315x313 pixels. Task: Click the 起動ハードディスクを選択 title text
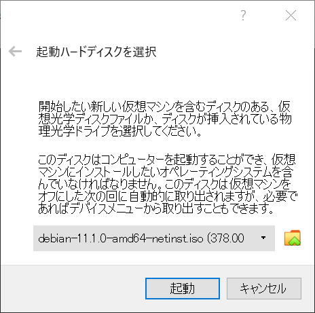click(96, 52)
